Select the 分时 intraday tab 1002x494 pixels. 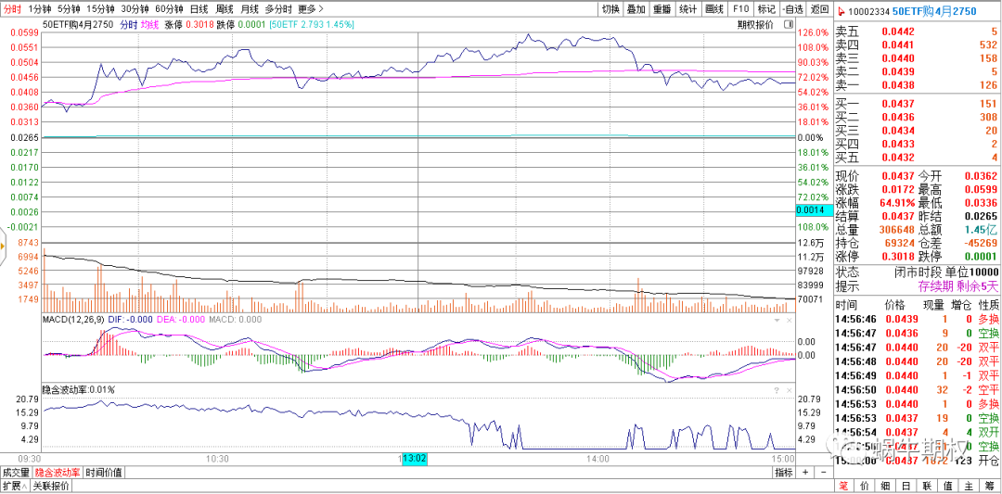(13, 9)
